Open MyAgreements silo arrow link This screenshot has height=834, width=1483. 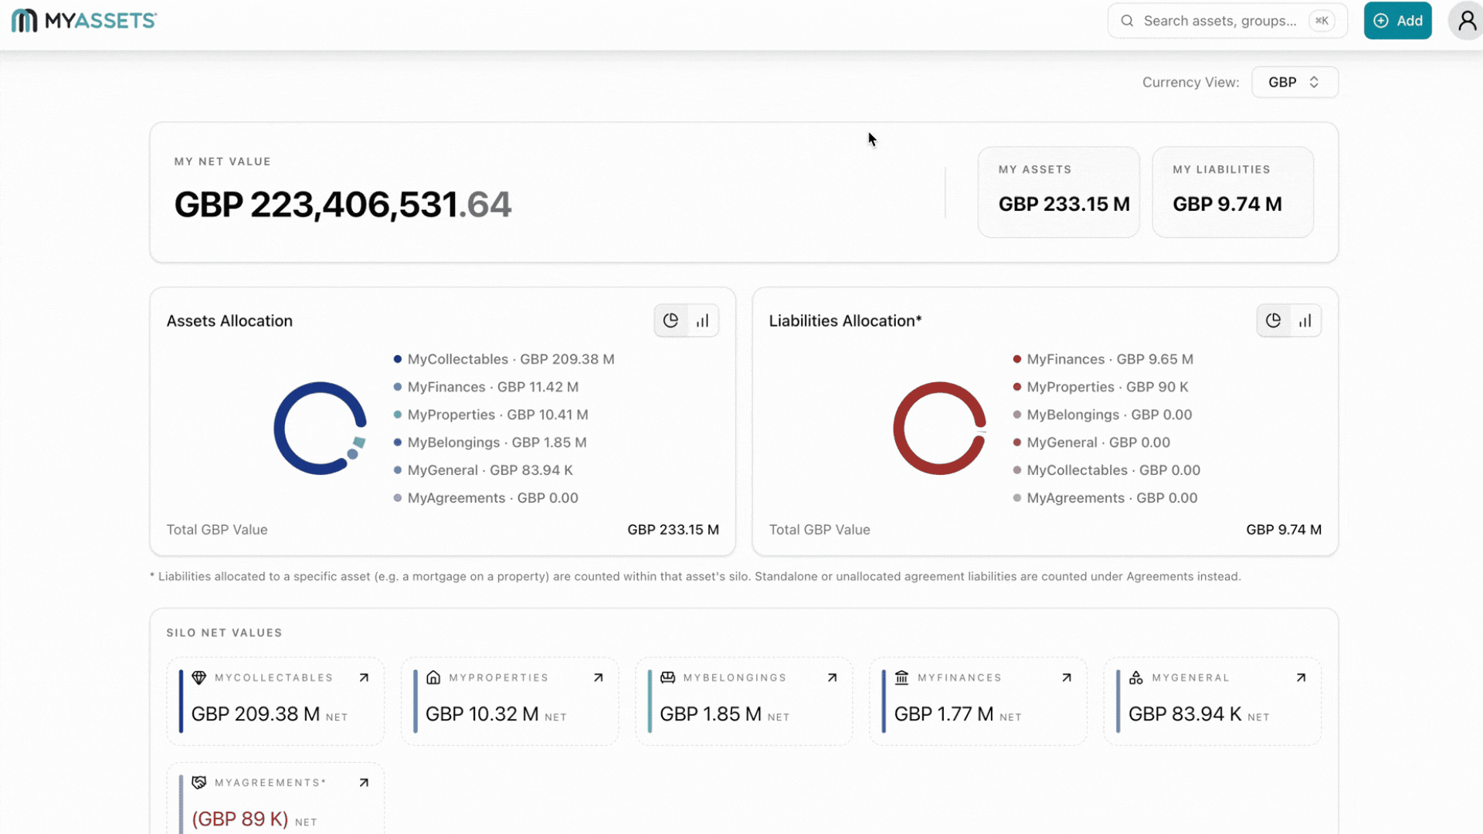point(364,783)
